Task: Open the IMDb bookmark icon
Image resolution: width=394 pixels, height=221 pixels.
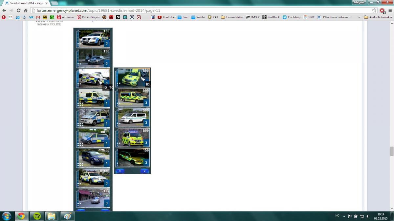Action: pos(45,17)
